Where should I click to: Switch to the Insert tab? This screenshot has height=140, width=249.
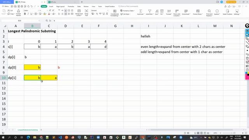(51, 7)
